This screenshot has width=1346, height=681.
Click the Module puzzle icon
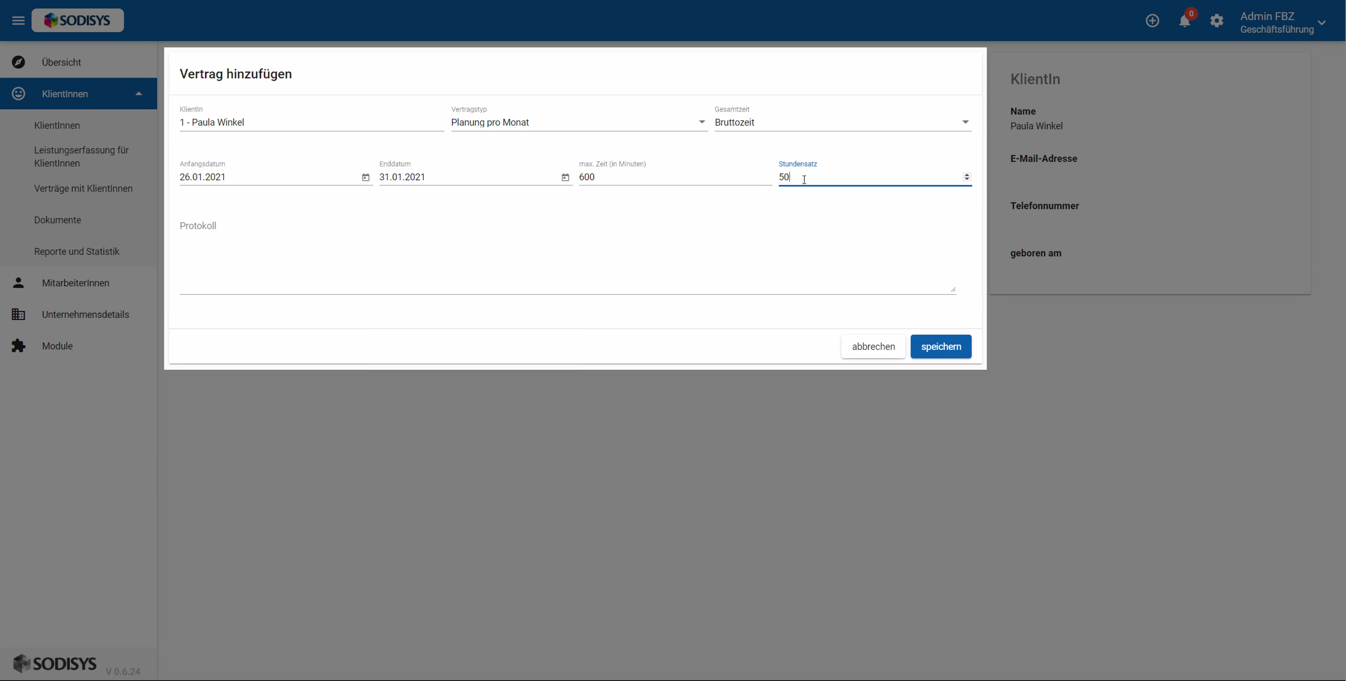[18, 346]
